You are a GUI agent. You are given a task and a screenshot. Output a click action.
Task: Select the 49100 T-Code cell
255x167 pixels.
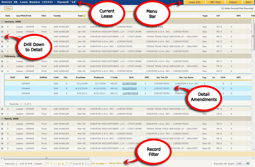pos(114,83)
